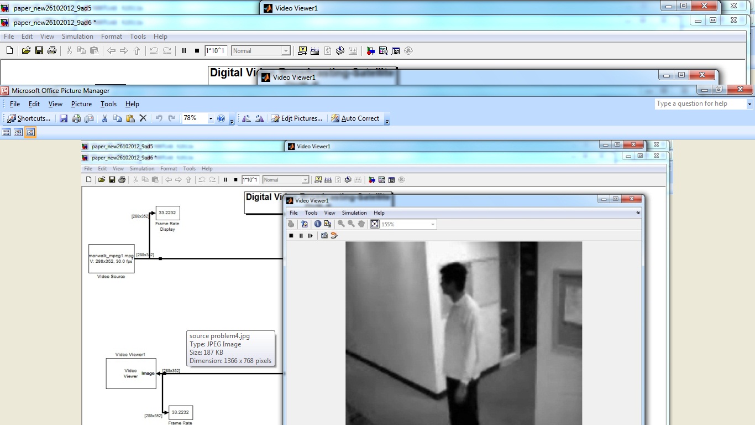Open the Simulink Library Browser

click(x=370, y=51)
